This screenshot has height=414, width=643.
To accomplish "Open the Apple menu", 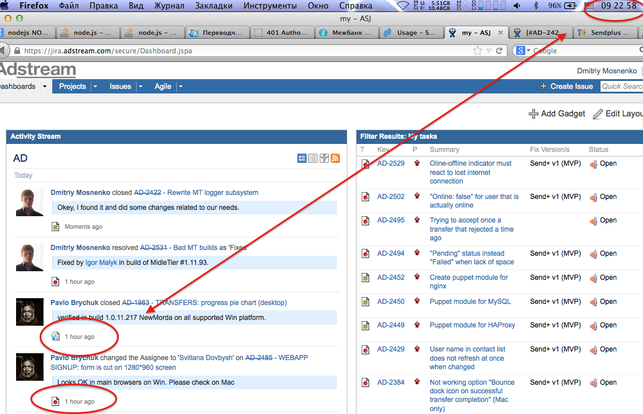I will (x=4, y=6).
